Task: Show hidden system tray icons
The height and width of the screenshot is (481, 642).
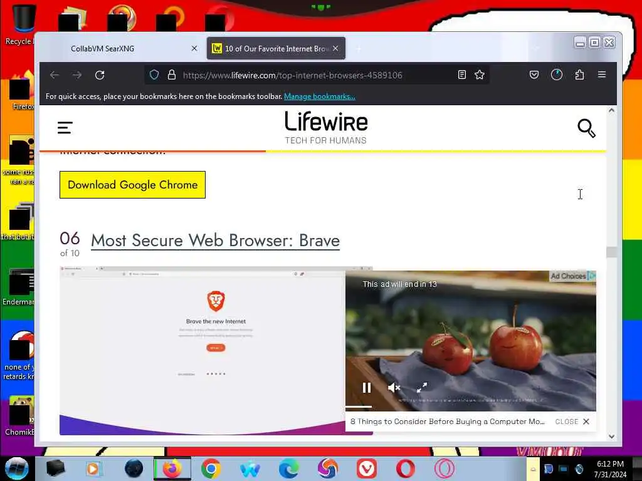Action: tap(533, 469)
